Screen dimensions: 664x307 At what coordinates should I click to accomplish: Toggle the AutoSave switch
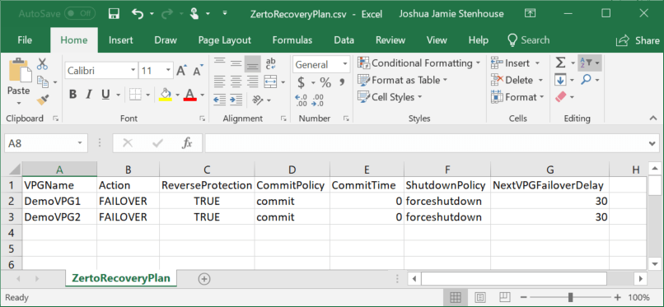tap(80, 13)
